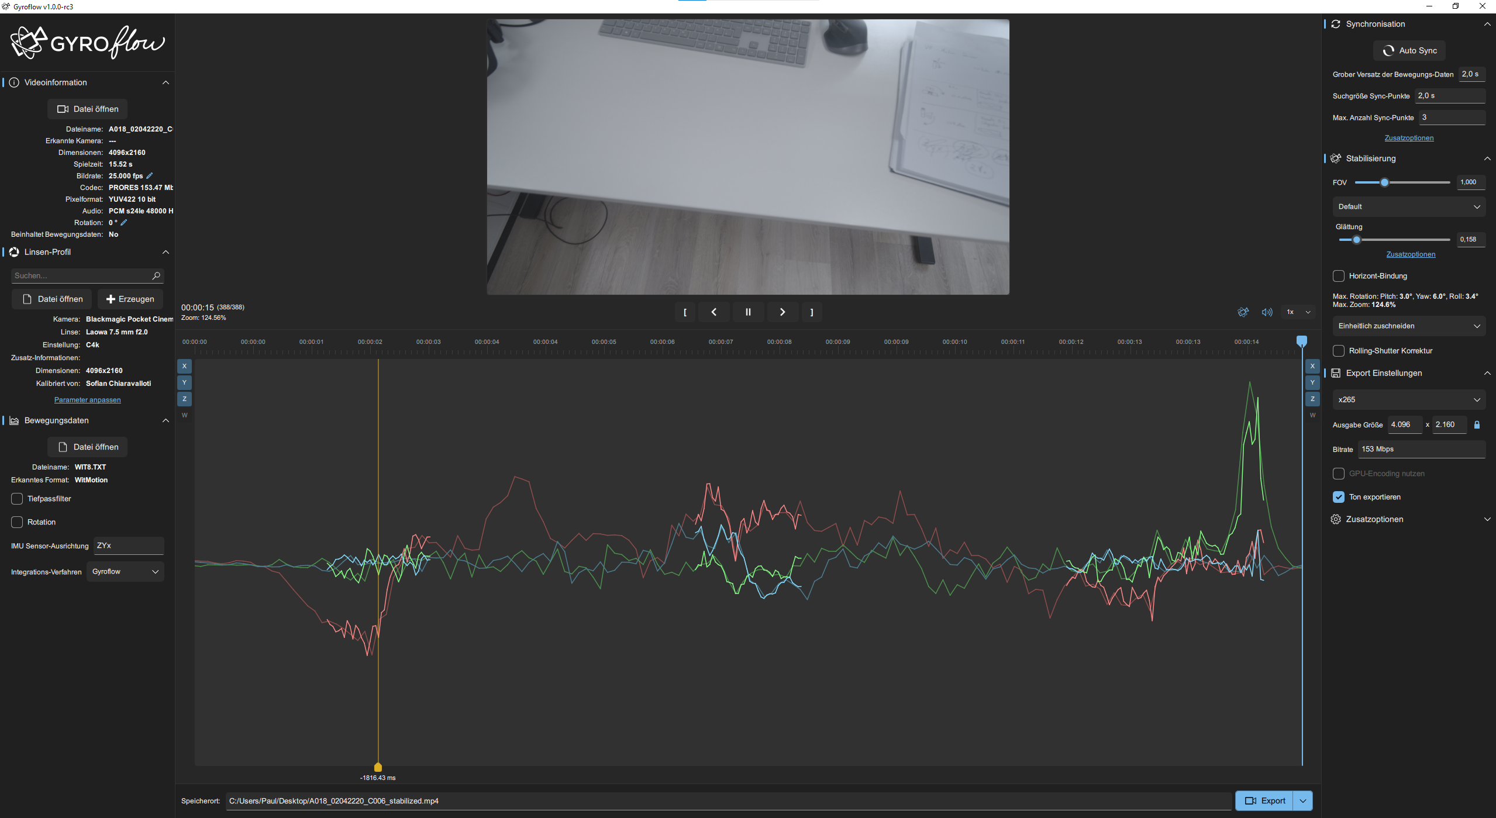Open the Einheitlich zuschneiden dropdown
Viewport: 1496px width, 818px height.
[1408, 326]
